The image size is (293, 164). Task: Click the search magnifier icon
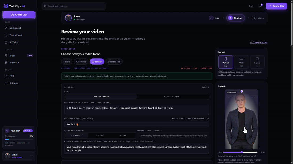[x=45, y=6]
